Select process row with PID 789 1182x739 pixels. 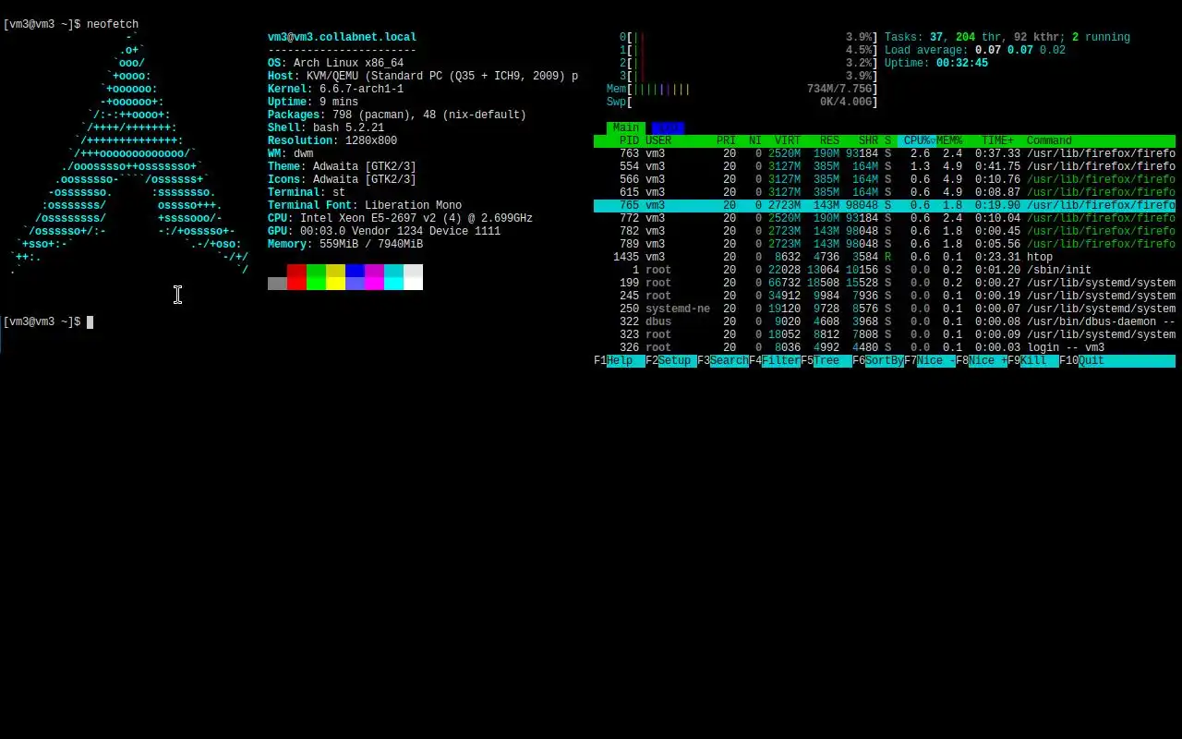click(x=885, y=244)
